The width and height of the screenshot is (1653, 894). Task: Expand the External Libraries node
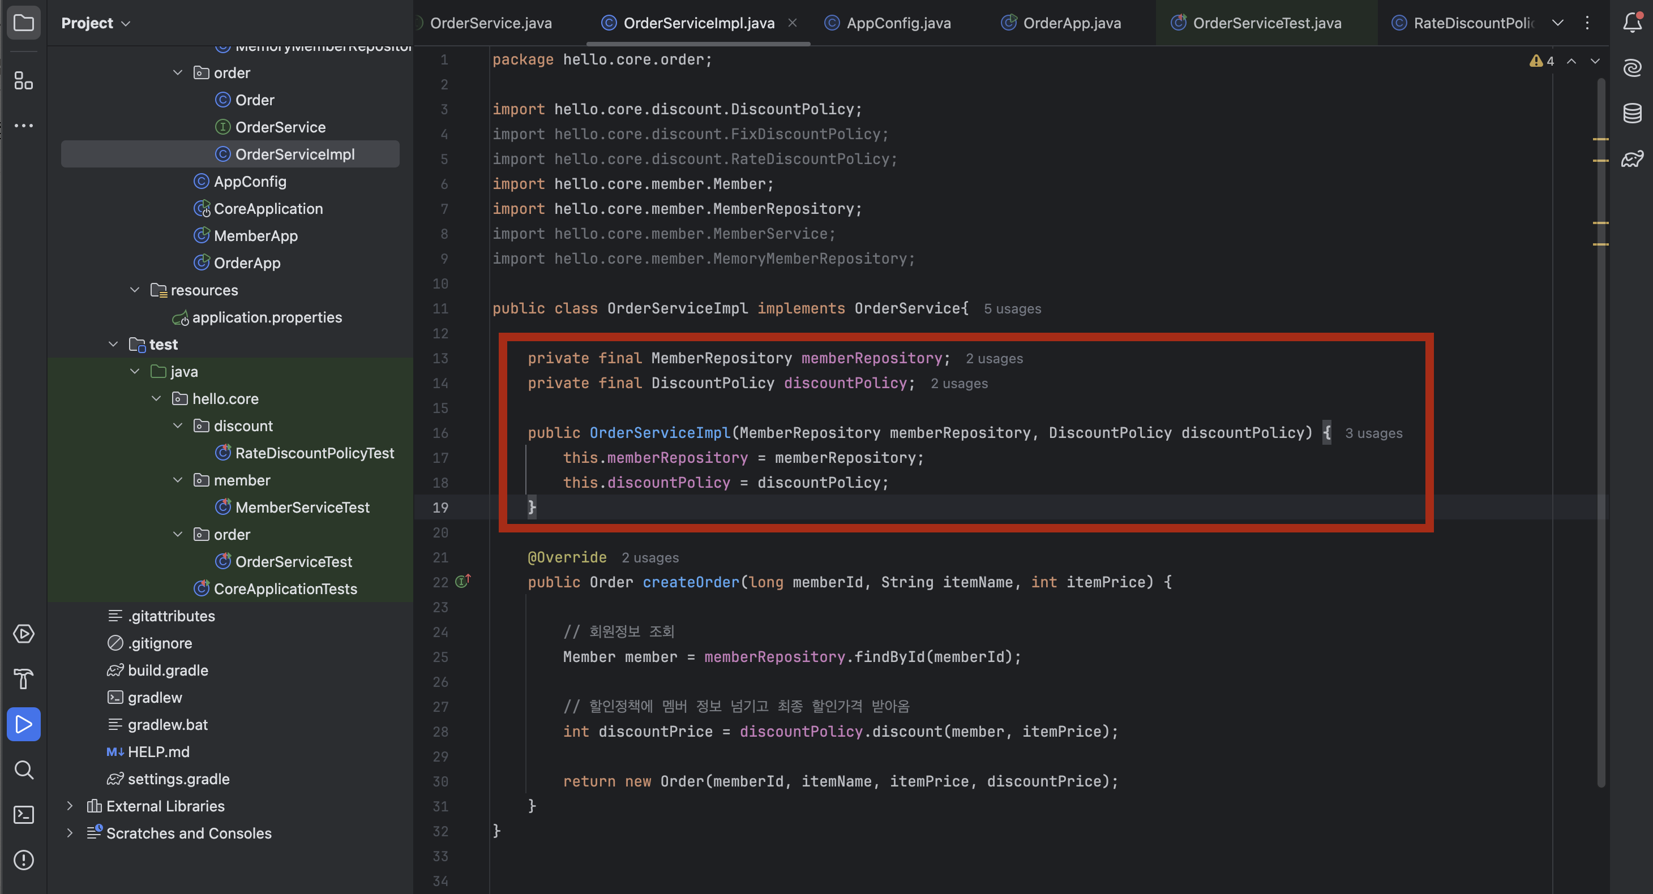(70, 806)
